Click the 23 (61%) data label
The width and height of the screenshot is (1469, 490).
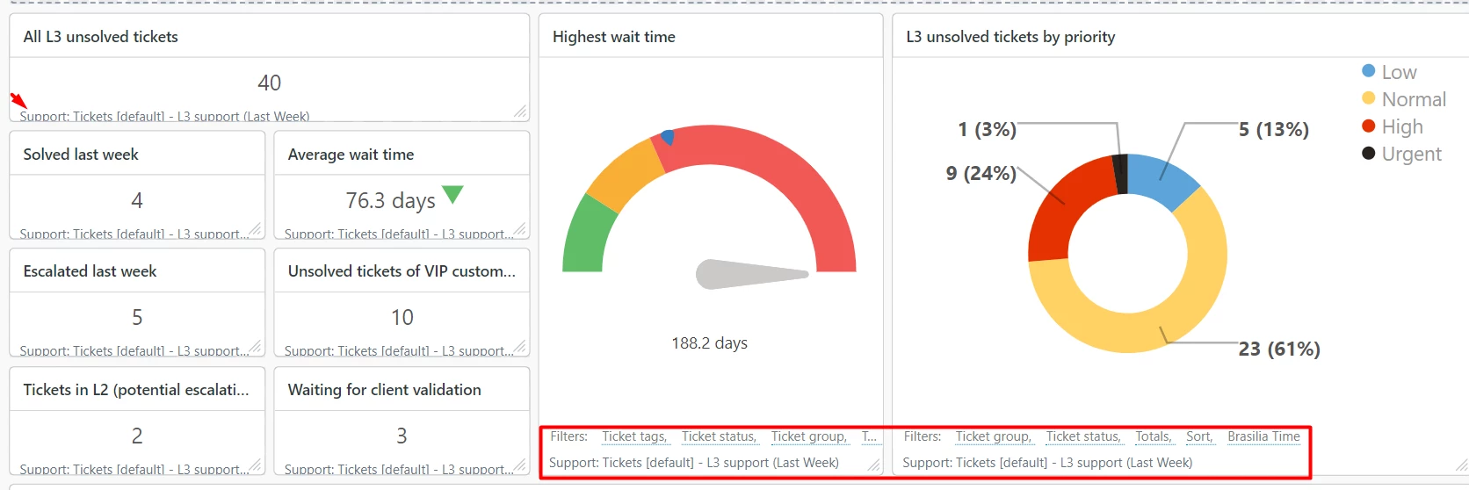click(x=1279, y=349)
